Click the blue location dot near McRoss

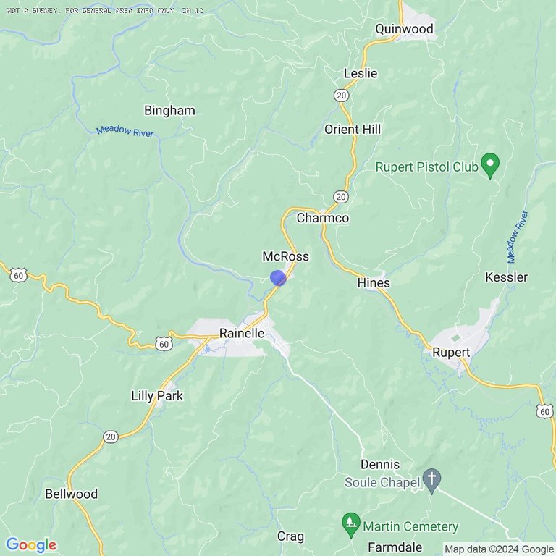coord(278,278)
